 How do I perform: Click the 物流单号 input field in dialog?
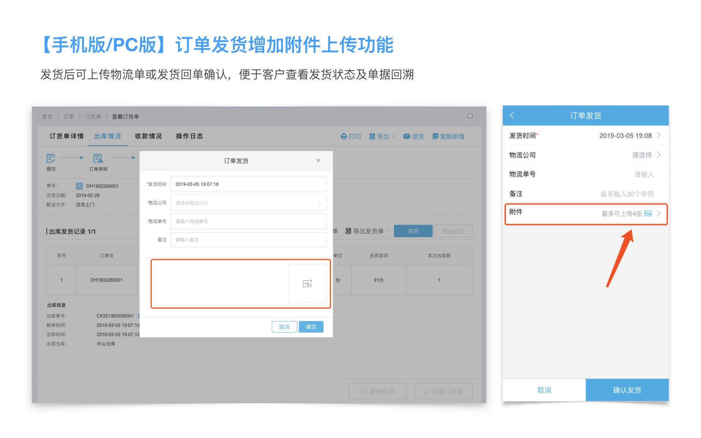click(x=248, y=221)
